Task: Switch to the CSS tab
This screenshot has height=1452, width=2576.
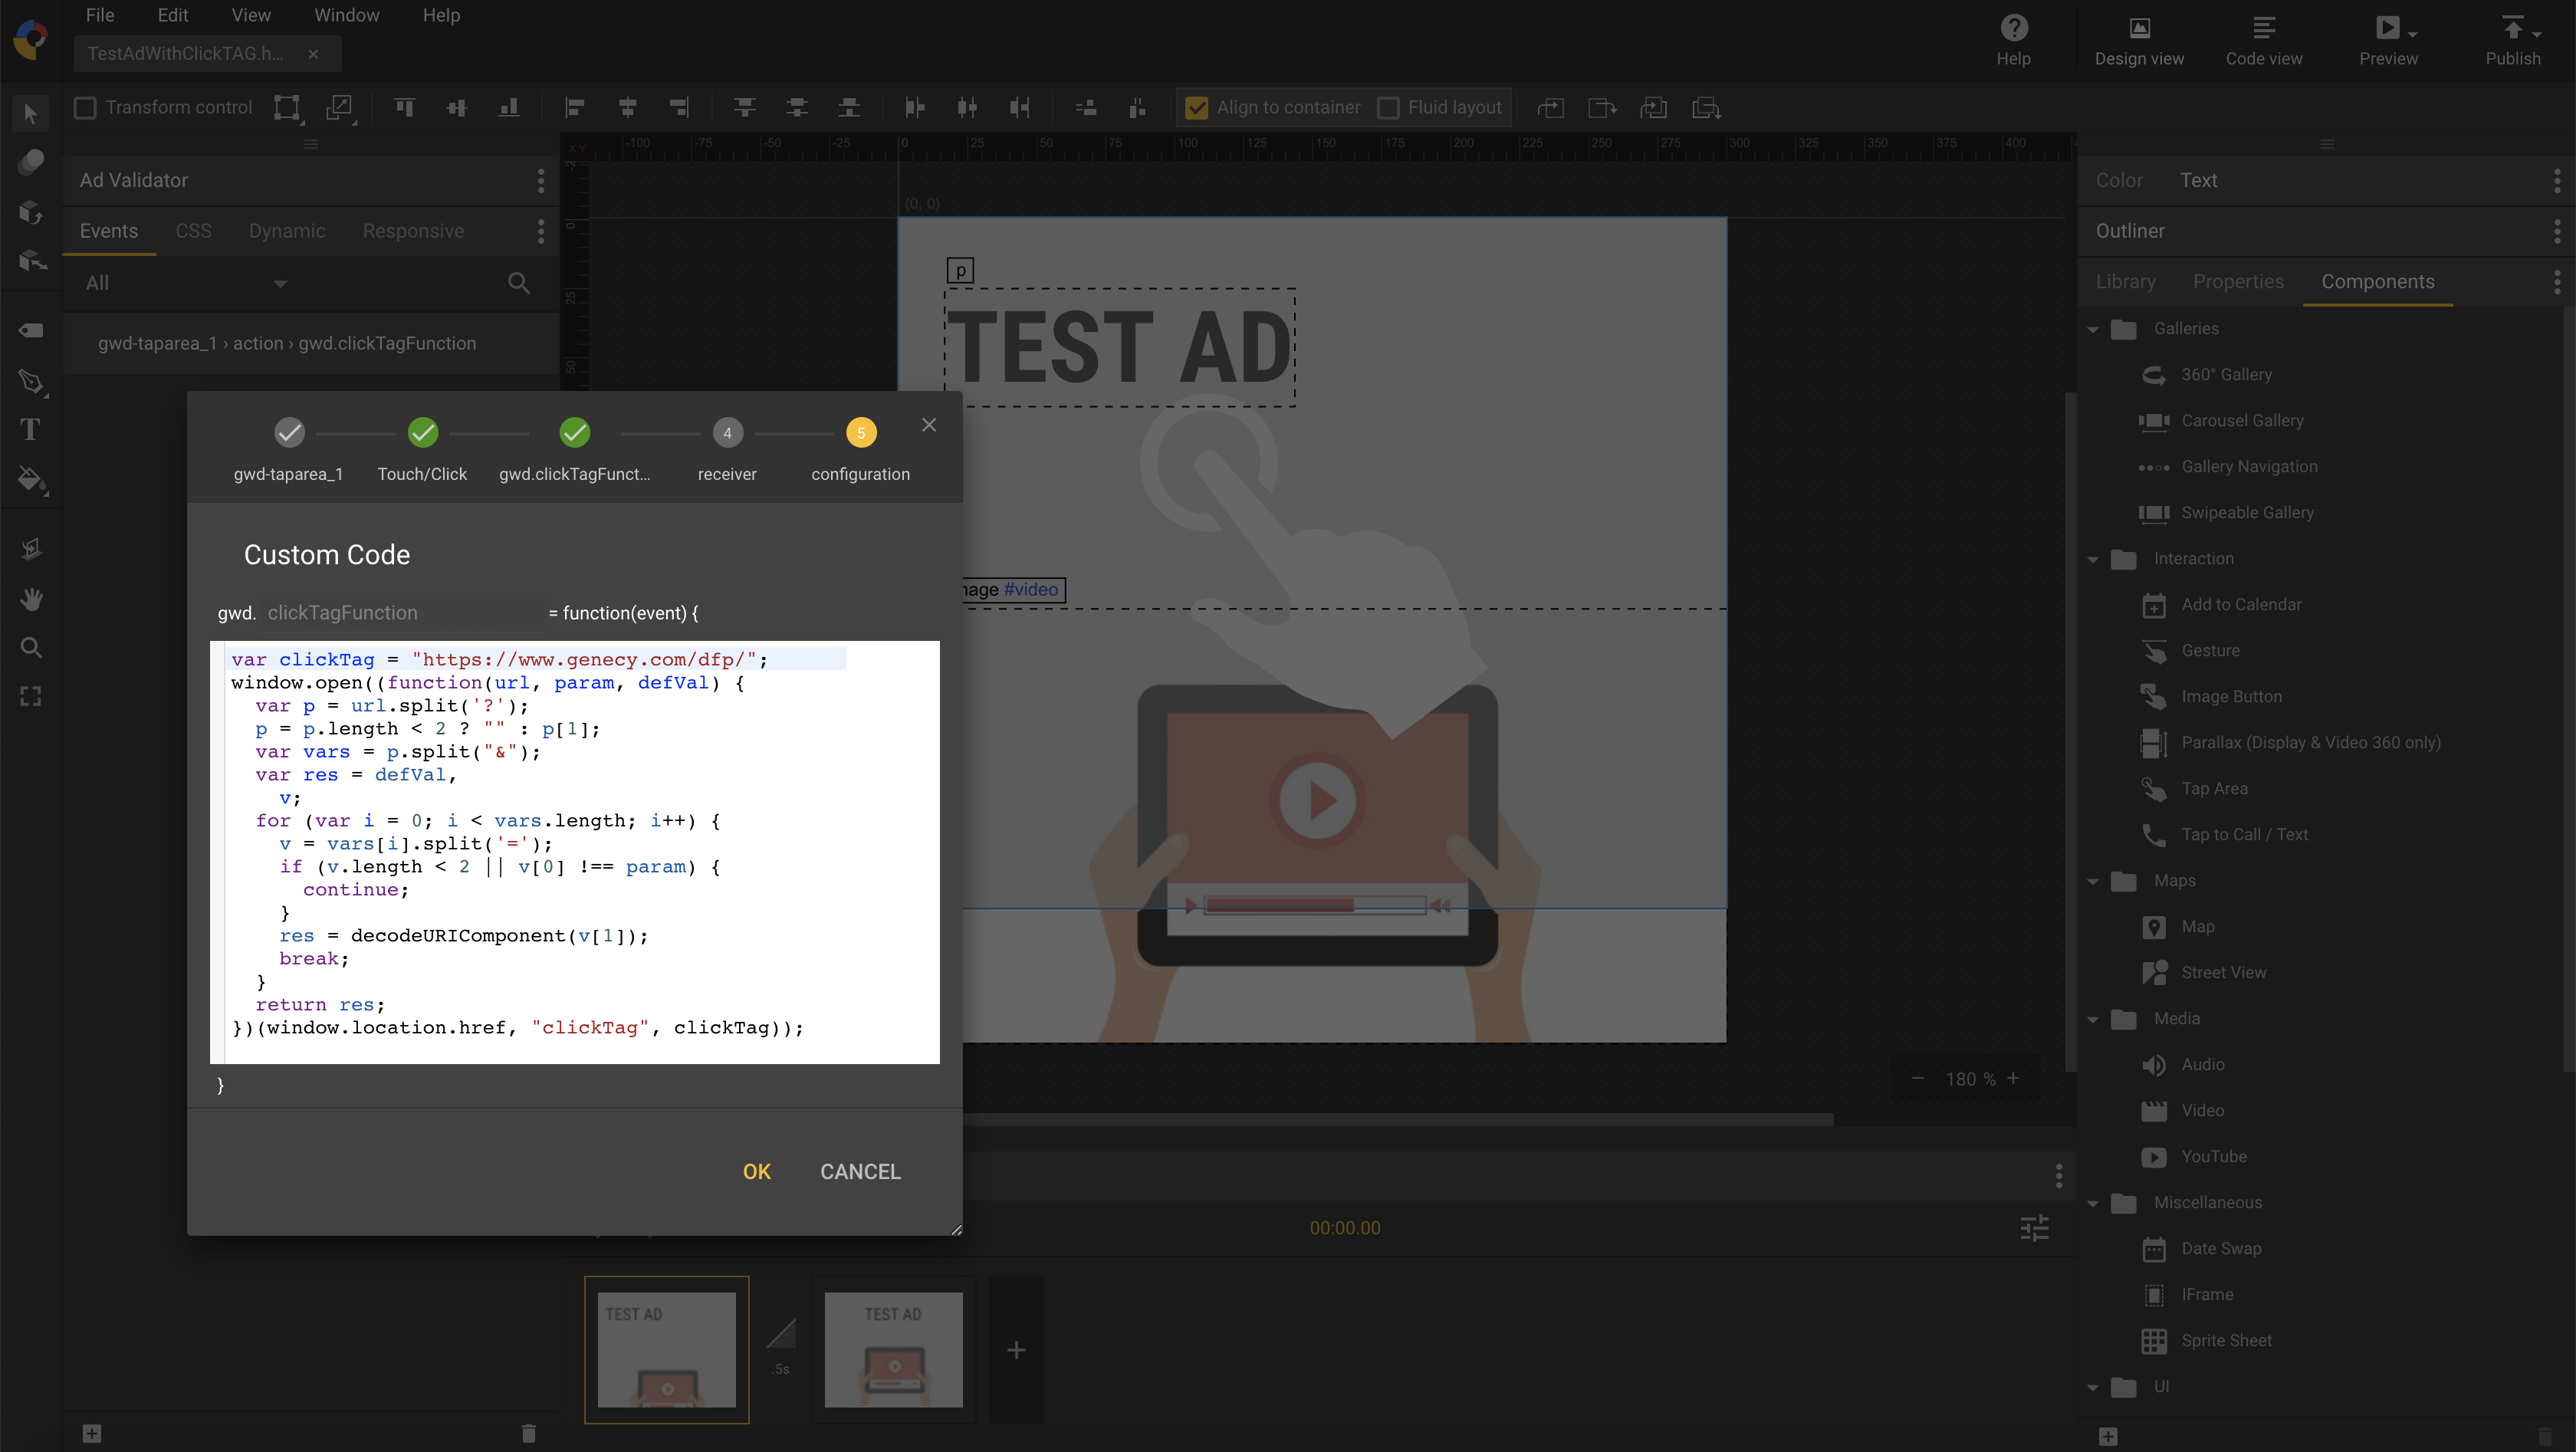Action: [x=193, y=230]
